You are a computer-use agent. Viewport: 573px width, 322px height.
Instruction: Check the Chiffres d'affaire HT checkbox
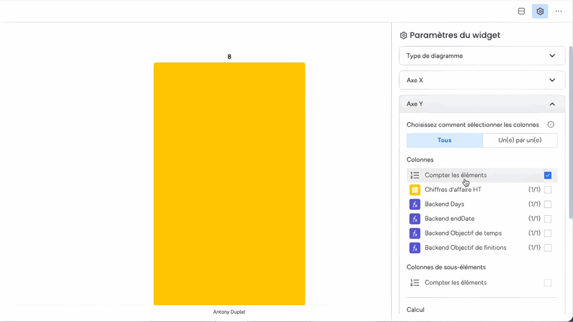click(x=547, y=190)
